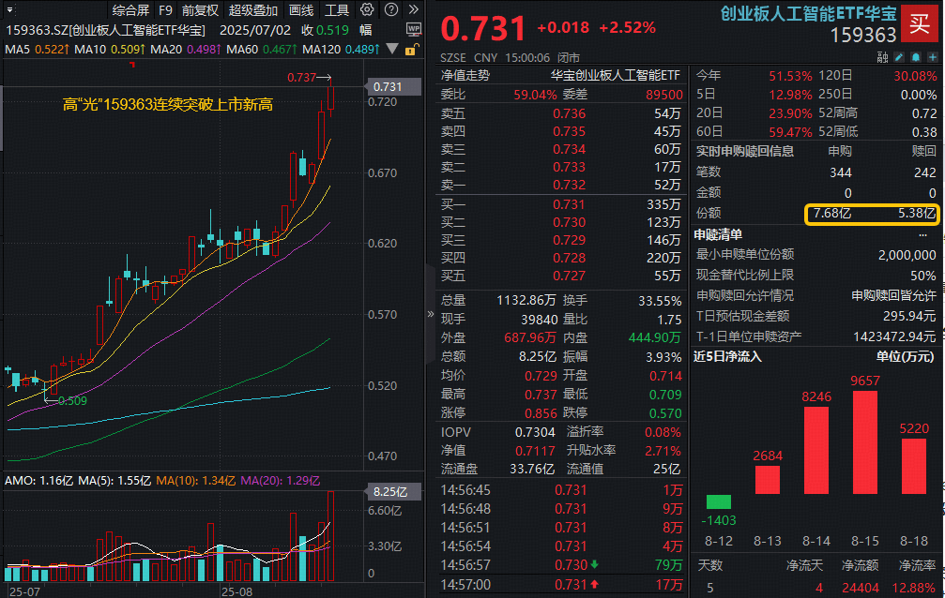Click the 最小申赎单位份额 2,000,000 value
Screen dimensions: 945x598
click(x=907, y=255)
